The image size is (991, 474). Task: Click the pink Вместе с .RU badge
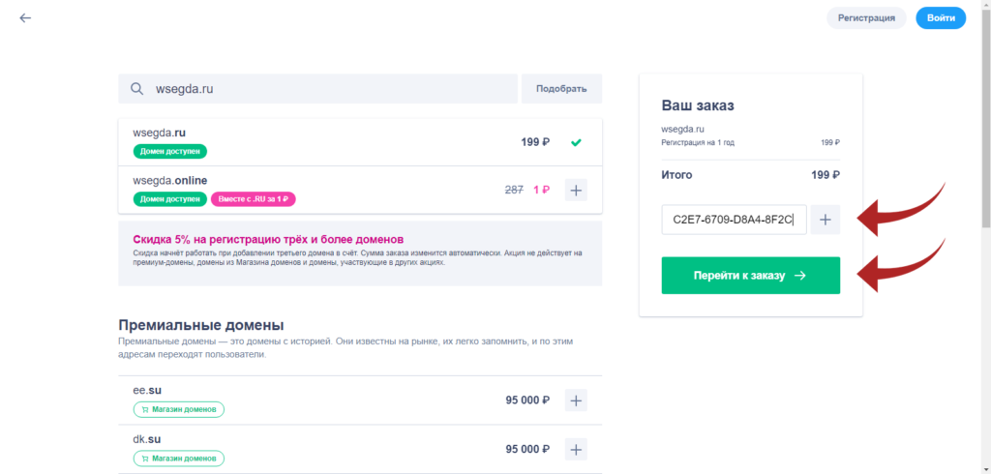(254, 199)
